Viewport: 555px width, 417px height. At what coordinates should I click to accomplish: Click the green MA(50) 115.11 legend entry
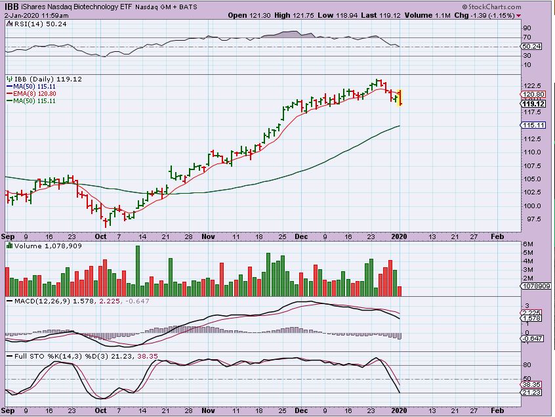pos(31,100)
